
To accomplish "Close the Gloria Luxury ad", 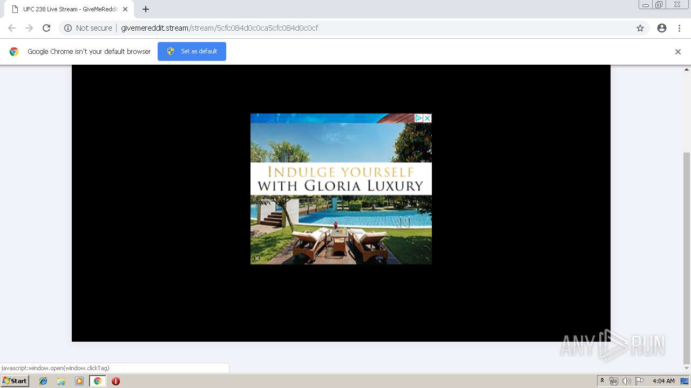I will (427, 118).
